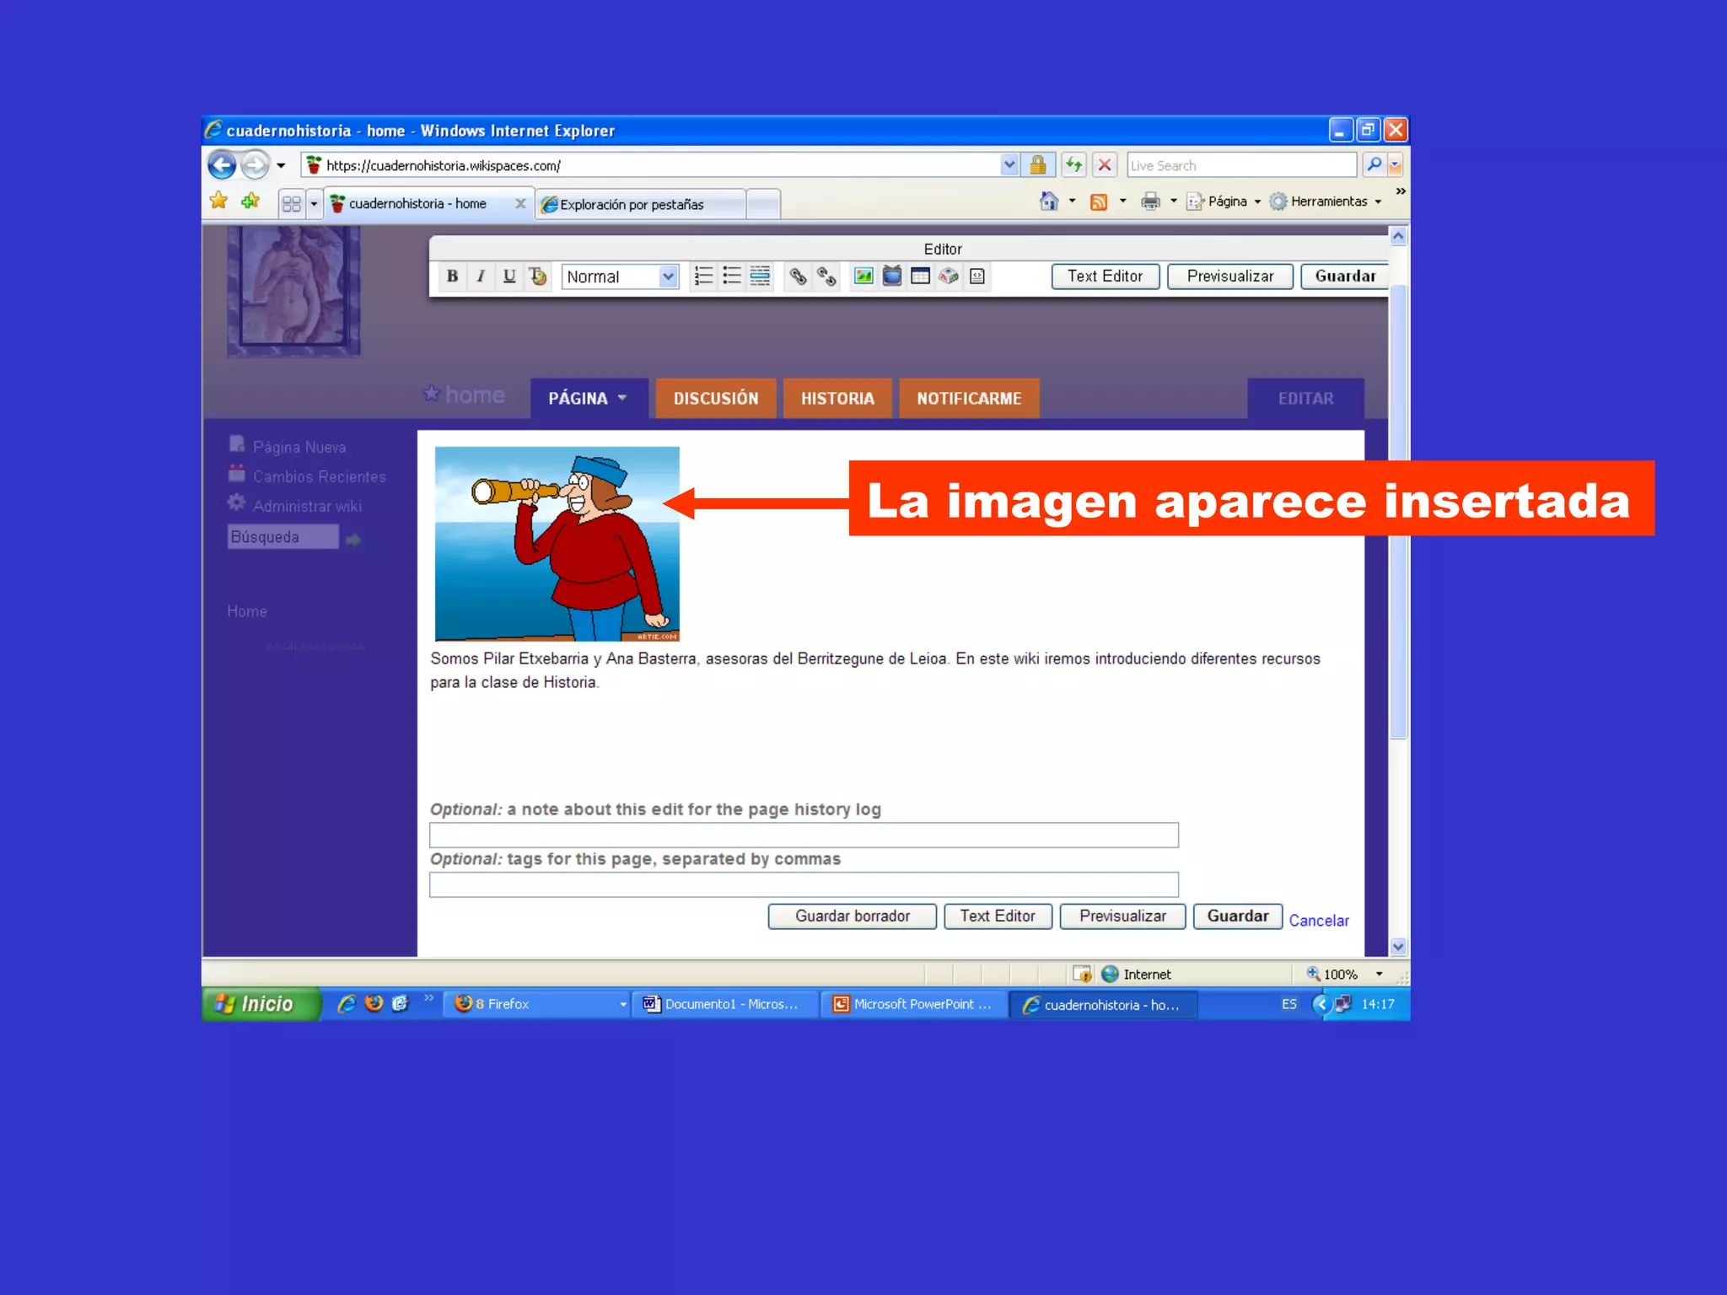The width and height of the screenshot is (1727, 1295).
Task: Open the address bar URL history dropdown
Action: click(x=1009, y=164)
